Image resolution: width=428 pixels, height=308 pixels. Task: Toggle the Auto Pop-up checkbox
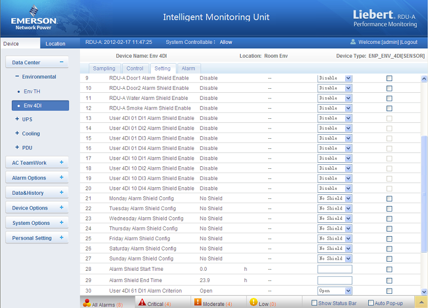coord(371,303)
